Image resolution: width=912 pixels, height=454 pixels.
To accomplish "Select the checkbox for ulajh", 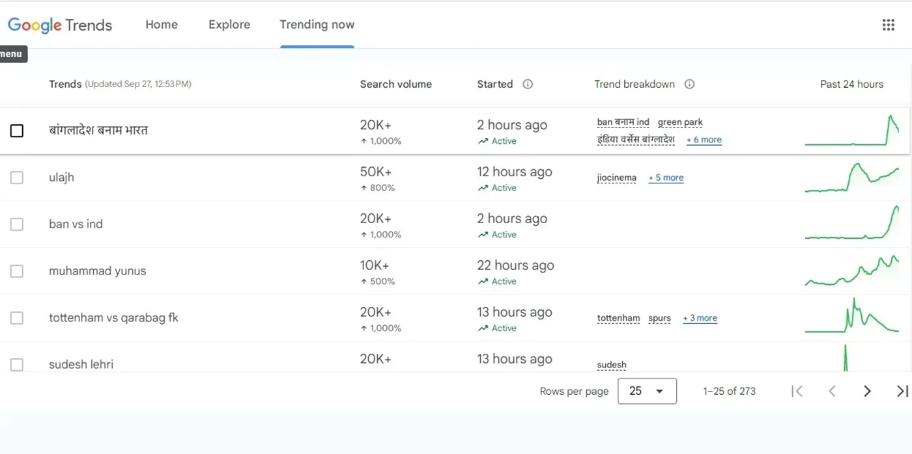I will pos(17,178).
